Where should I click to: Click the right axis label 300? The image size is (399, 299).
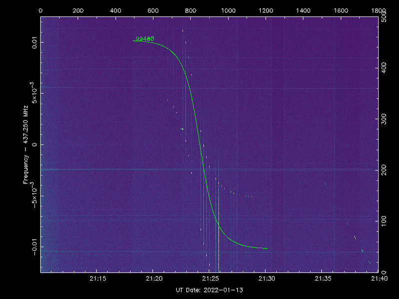point(384,119)
